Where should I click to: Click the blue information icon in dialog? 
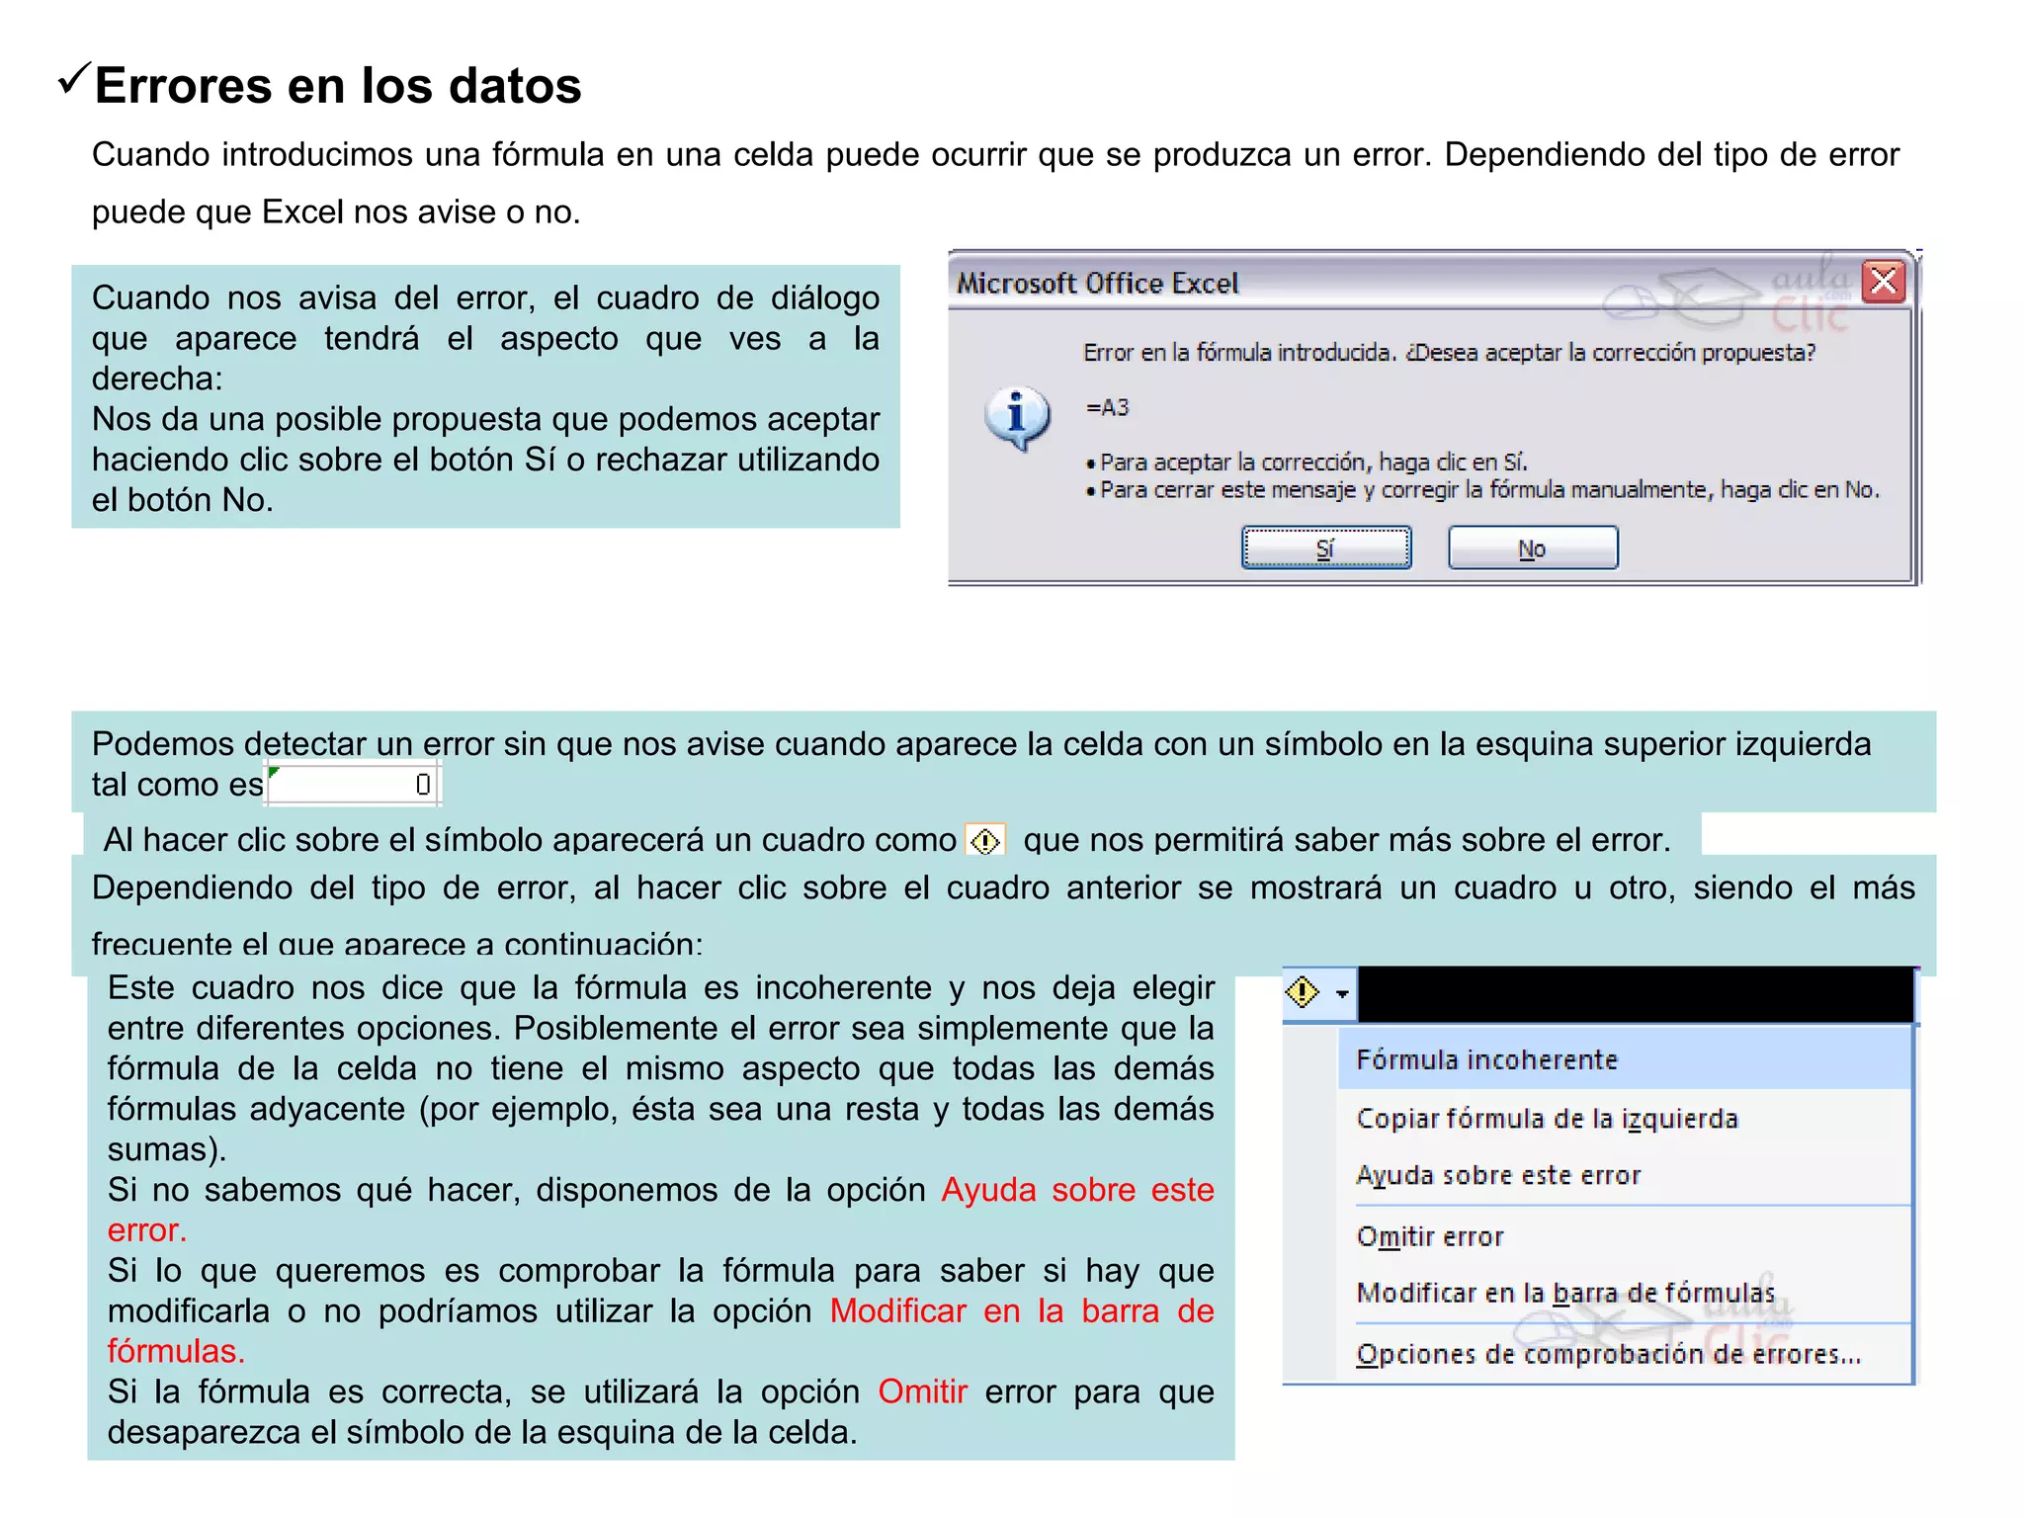[x=1017, y=418]
